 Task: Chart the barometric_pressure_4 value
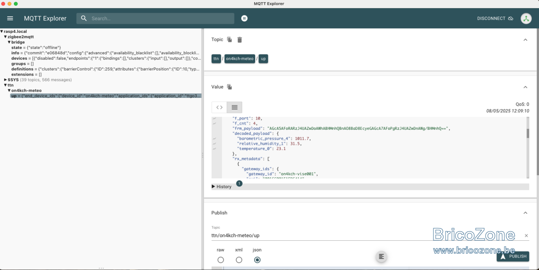point(215,139)
